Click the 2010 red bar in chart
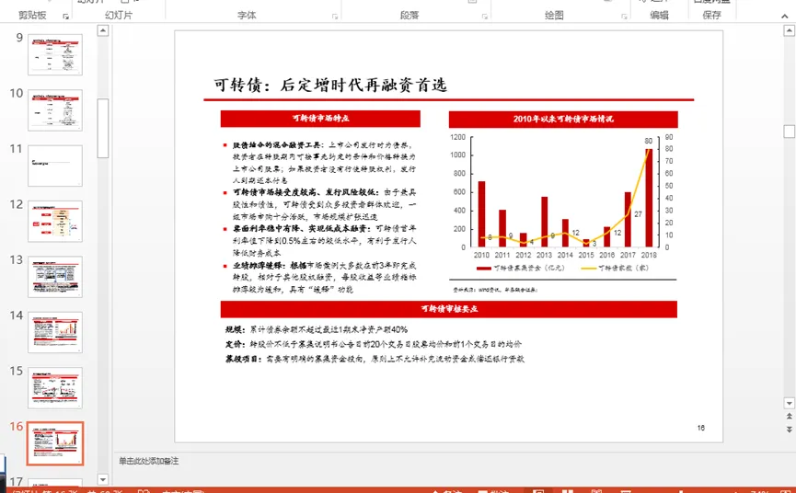This screenshot has width=796, height=493. [x=481, y=214]
